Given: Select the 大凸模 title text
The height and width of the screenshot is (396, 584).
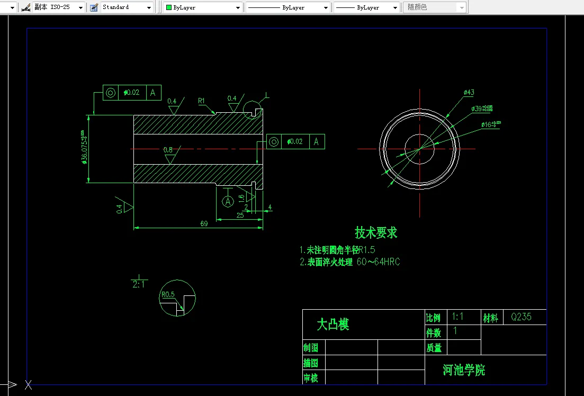Looking at the screenshot, I should 333,325.
